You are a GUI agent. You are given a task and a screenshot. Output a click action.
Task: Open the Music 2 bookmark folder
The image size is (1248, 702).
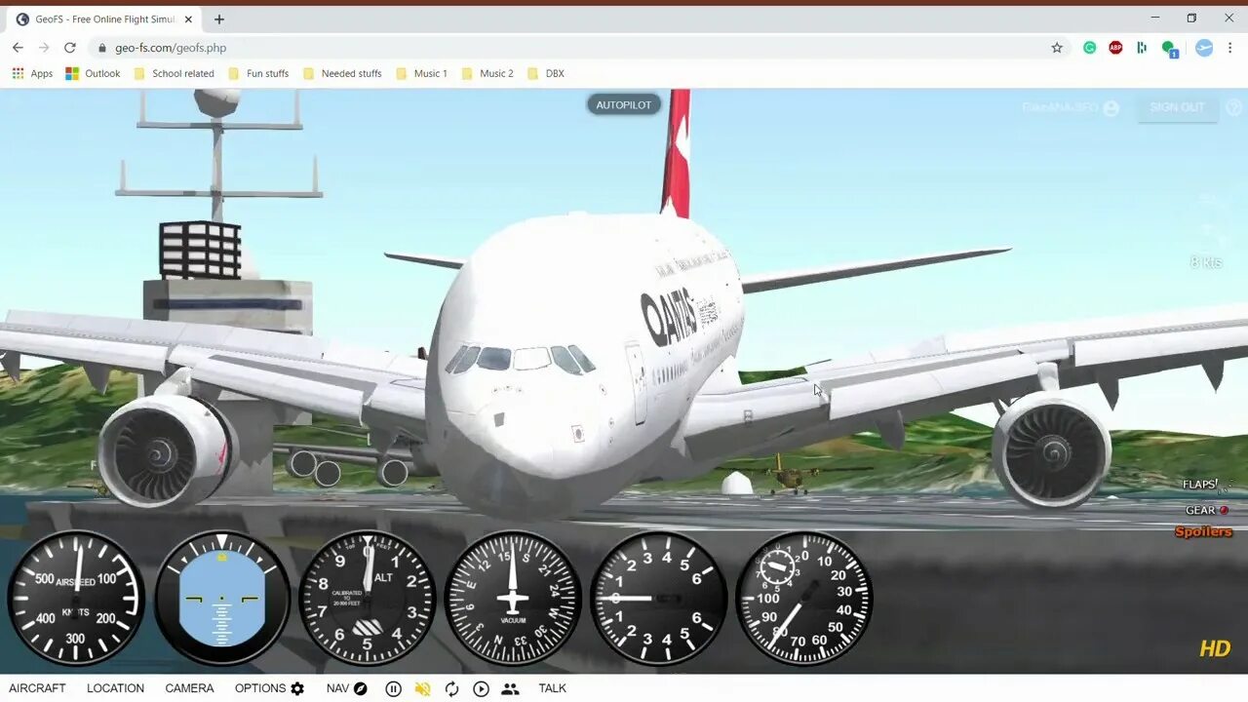pos(487,74)
